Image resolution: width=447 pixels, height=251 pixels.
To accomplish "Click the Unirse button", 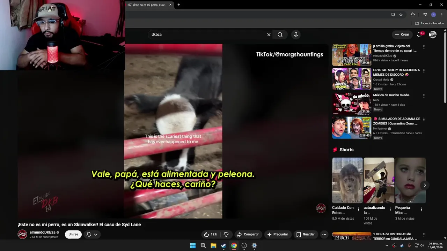I will tap(73, 234).
